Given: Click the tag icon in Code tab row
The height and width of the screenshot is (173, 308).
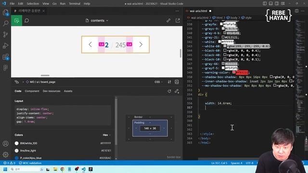Looking at the screenshot, I should pos(169,91).
